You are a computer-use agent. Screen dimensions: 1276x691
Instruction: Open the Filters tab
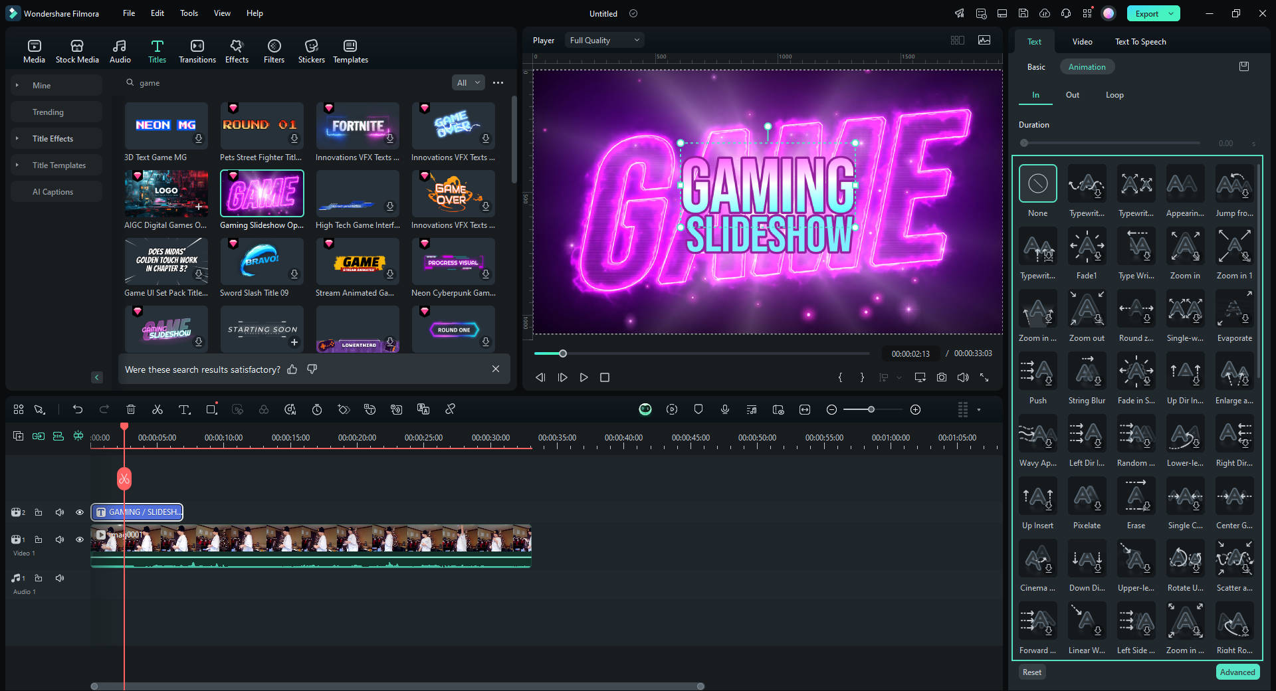pos(274,51)
